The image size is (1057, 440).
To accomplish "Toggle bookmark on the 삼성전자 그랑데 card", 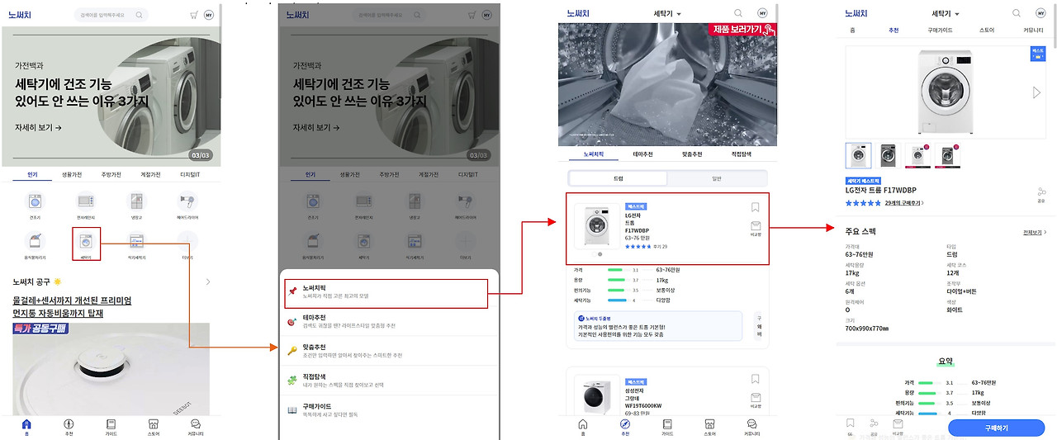I will (755, 379).
